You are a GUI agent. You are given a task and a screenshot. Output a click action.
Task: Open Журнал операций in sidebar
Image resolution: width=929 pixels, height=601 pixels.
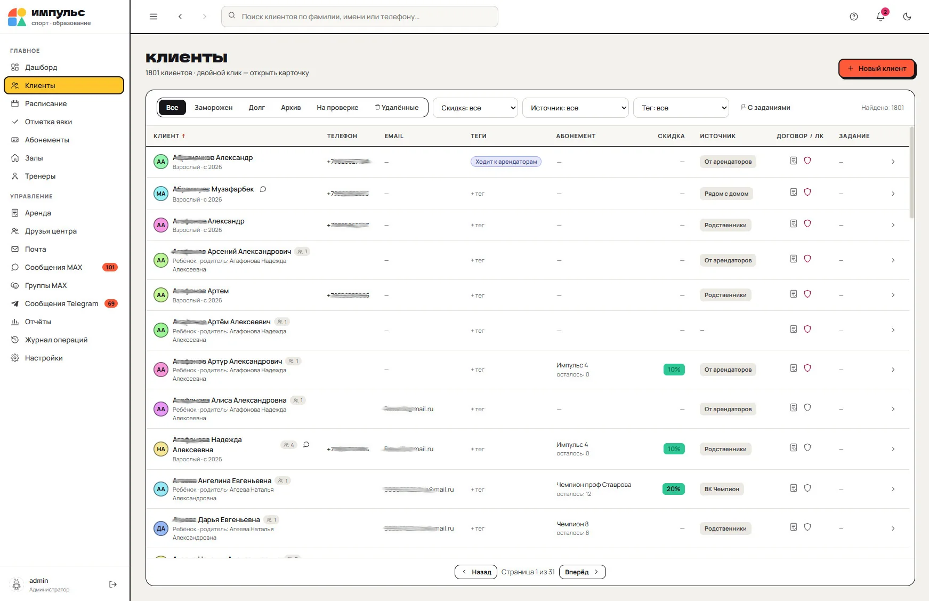coord(64,340)
